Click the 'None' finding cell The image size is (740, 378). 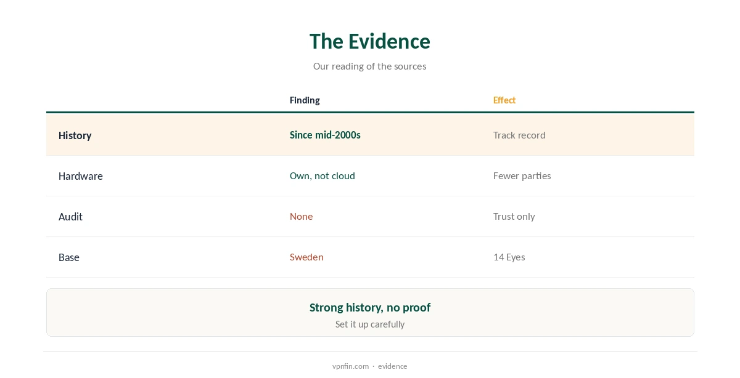pos(302,216)
